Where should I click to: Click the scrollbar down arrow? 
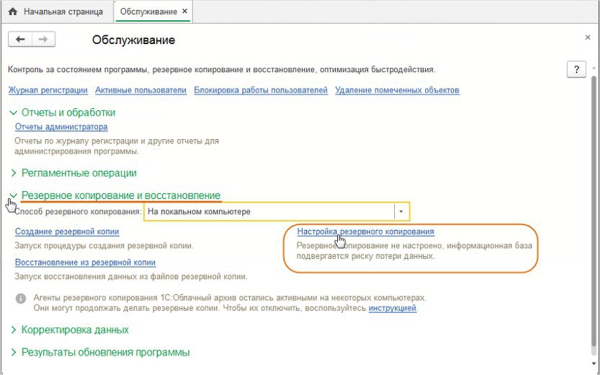tap(594, 363)
